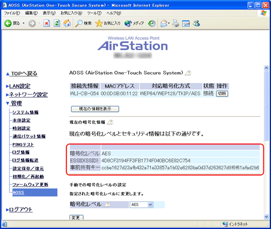Viewport: 271px width, 229px height.
Task: Click the AirStation logo
Action: point(132,46)
